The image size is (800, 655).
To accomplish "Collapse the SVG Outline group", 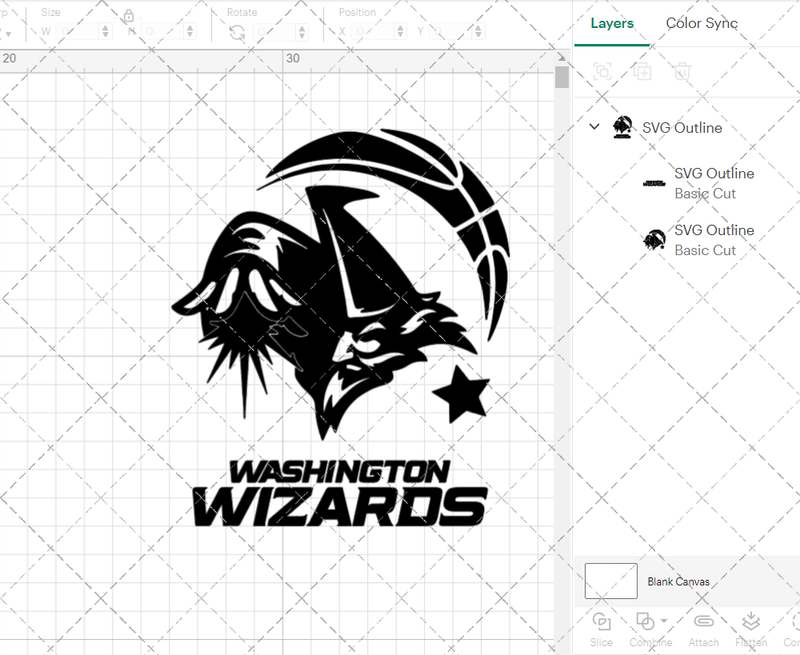I will pos(594,126).
